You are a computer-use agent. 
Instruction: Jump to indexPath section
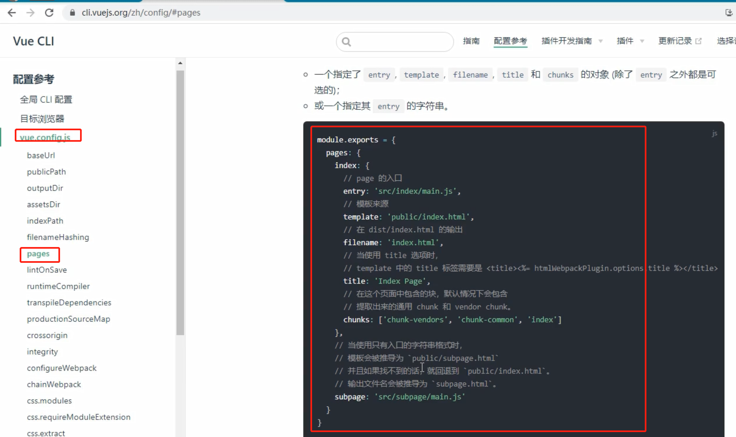pos(45,221)
